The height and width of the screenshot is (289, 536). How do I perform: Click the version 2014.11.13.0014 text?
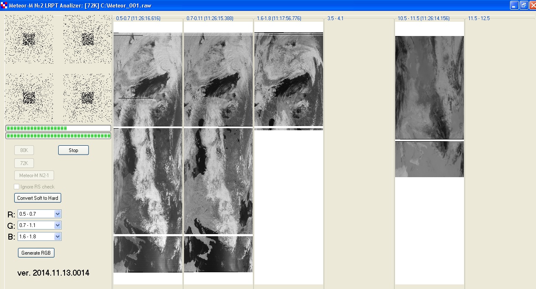53,273
